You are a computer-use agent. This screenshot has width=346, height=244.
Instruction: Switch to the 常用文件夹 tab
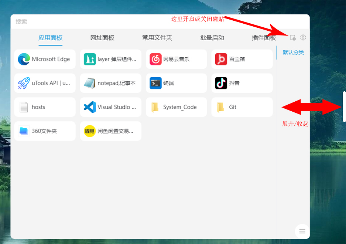point(157,38)
